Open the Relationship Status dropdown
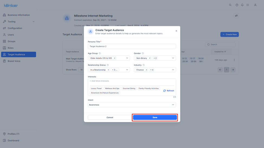 pyautogui.click(x=127, y=70)
